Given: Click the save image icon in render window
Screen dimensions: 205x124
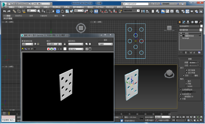Looking at the screenshot, I should pos(23,49).
